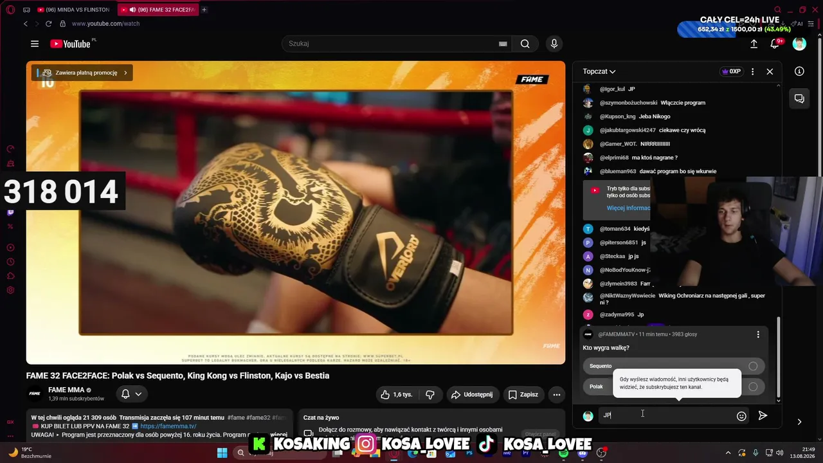Open the Opera GX main menu
823x463 pixels.
(x=10, y=10)
